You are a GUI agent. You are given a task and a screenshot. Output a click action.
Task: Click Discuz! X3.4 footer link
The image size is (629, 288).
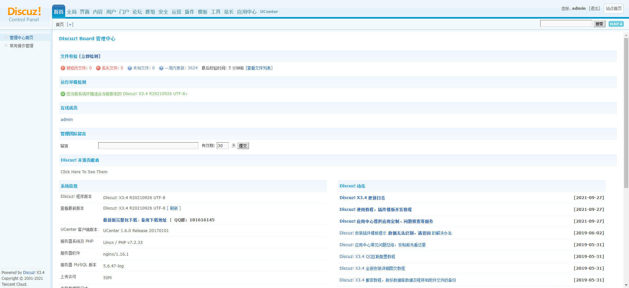coord(34,273)
